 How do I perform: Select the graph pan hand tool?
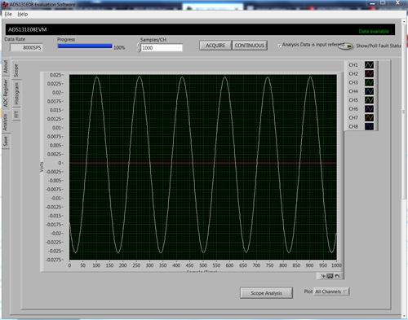pos(337,276)
